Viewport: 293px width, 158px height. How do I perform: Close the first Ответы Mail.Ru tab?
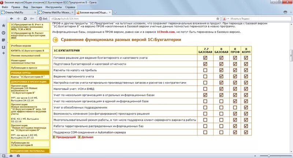35,12
